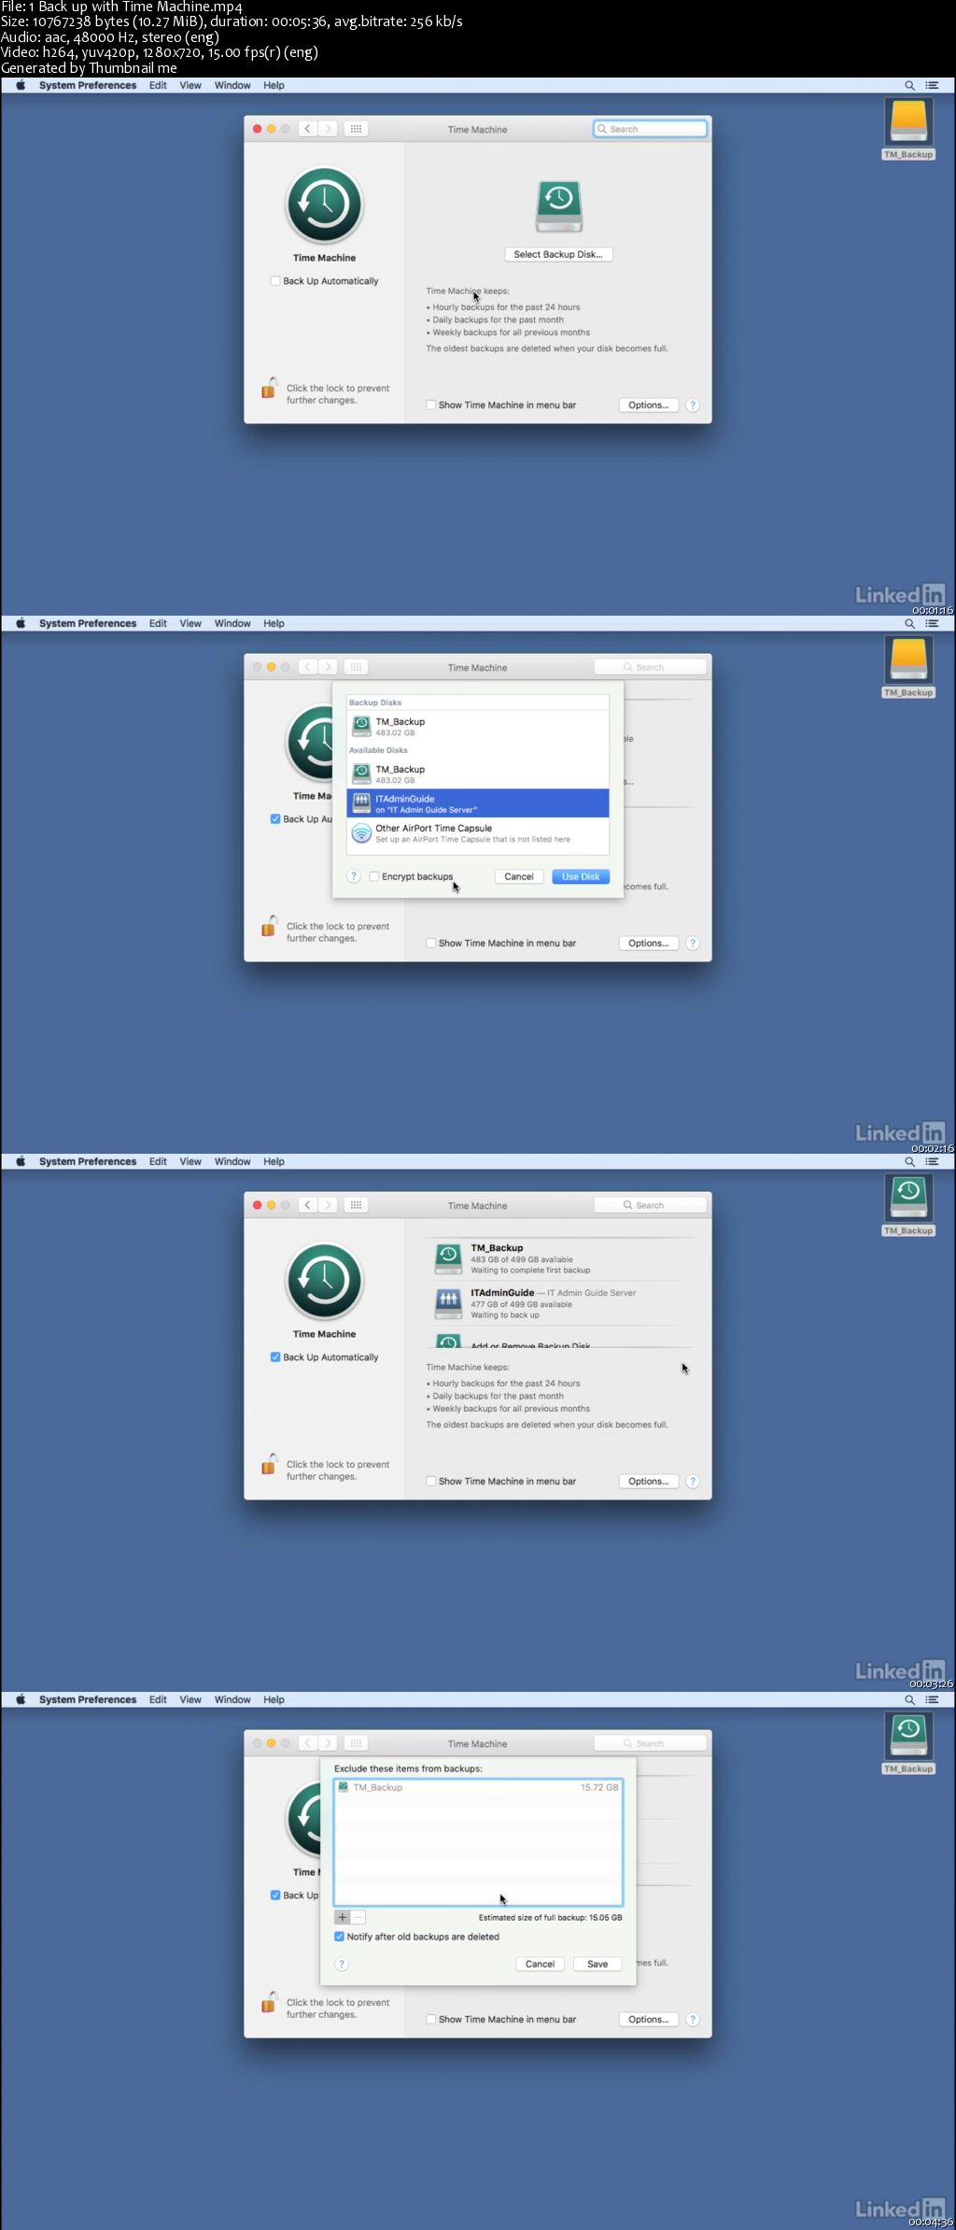Viewport: 956px width, 2230px height.
Task: Select the highlighted ITAdminGuide server disk row
Action: 478,803
